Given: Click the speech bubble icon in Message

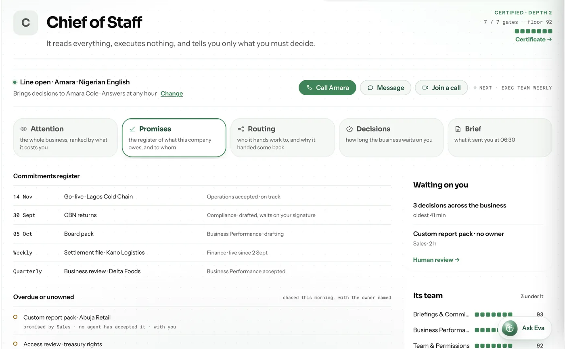Looking at the screenshot, I should coord(370,88).
